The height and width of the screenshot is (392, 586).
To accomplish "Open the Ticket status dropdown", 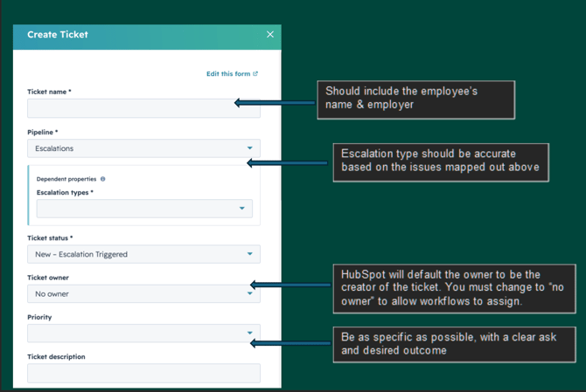I will click(143, 254).
